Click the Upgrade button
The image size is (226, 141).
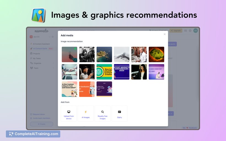pyautogui.click(x=176, y=31)
